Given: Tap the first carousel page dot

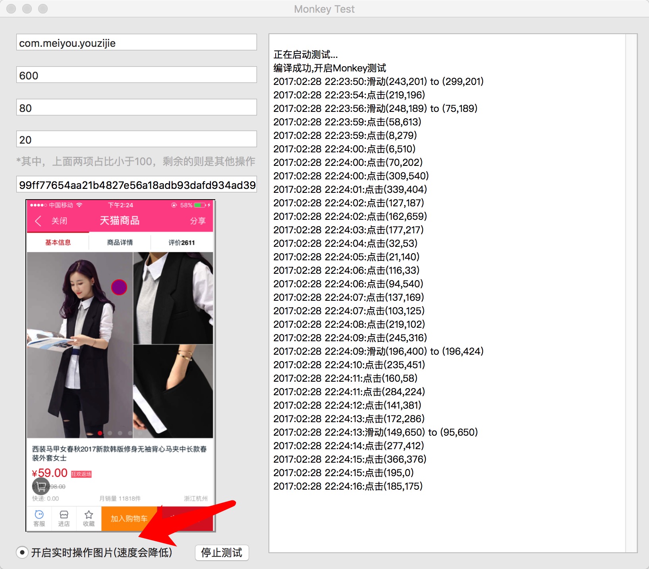Looking at the screenshot, I should pos(100,433).
